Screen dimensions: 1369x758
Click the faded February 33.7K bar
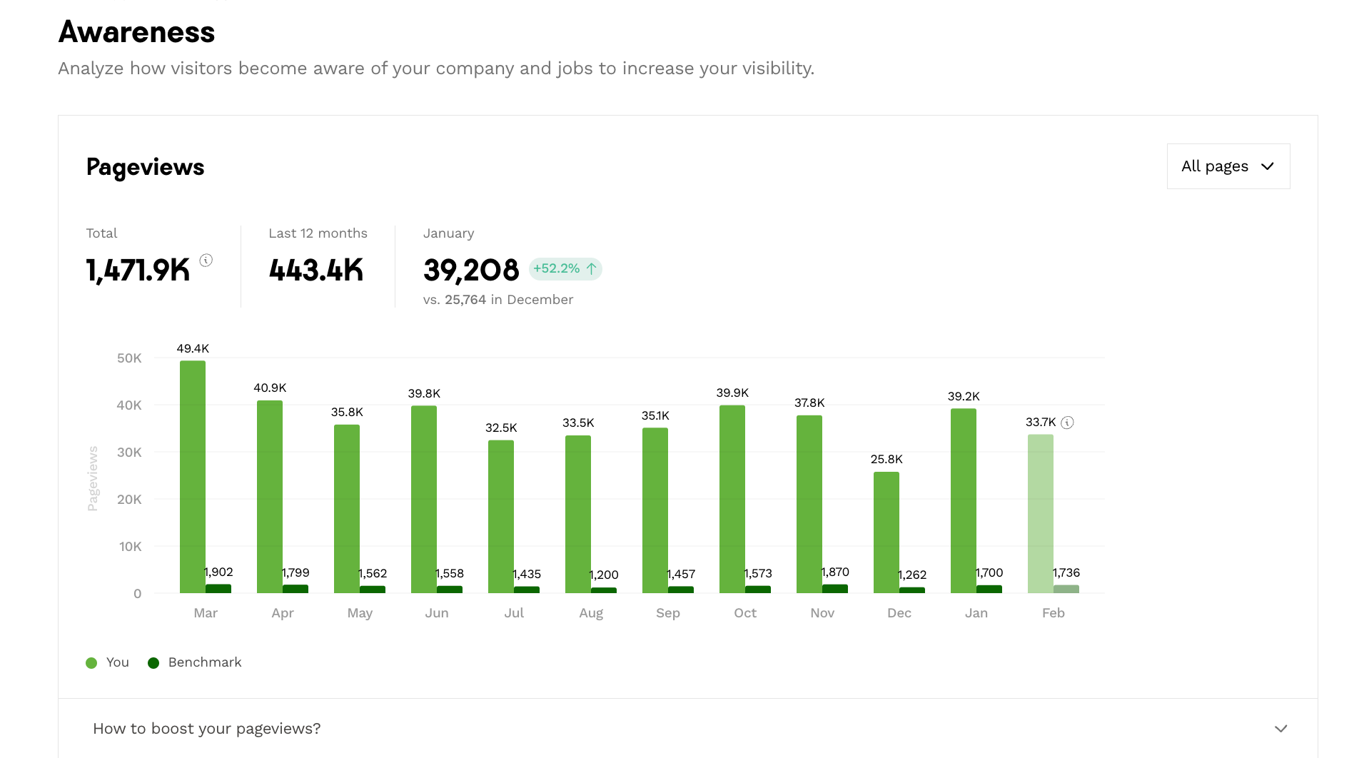pyautogui.click(x=1041, y=514)
